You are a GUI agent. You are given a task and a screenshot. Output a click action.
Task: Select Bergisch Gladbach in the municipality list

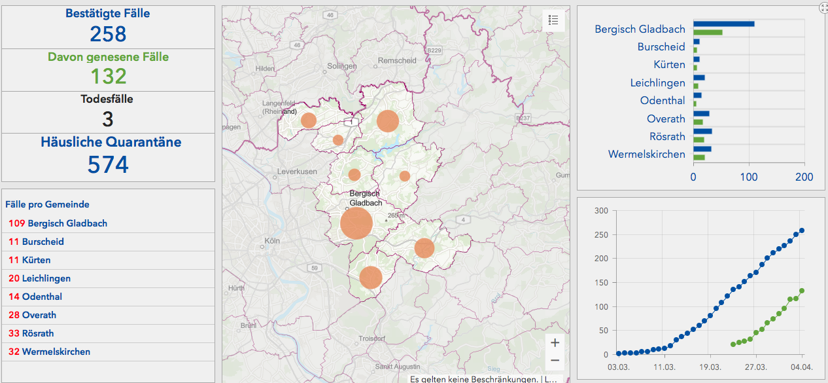(67, 223)
